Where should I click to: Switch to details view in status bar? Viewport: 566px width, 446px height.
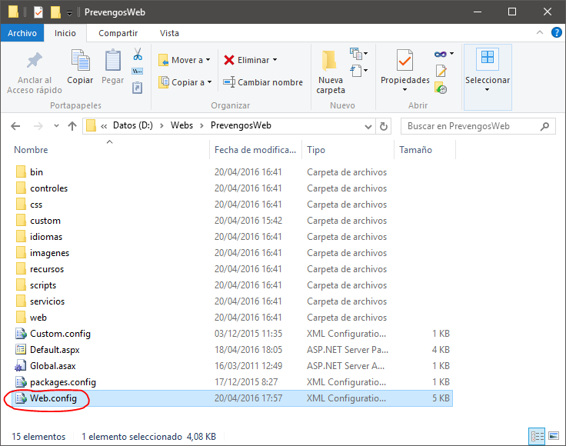[x=538, y=436]
